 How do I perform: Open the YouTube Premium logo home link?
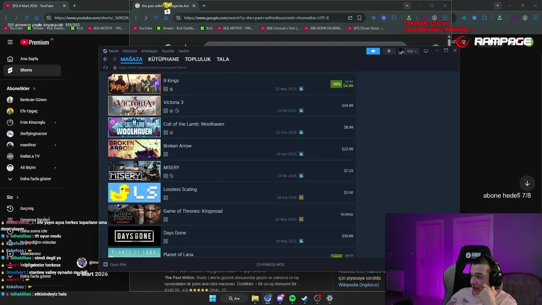point(34,42)
